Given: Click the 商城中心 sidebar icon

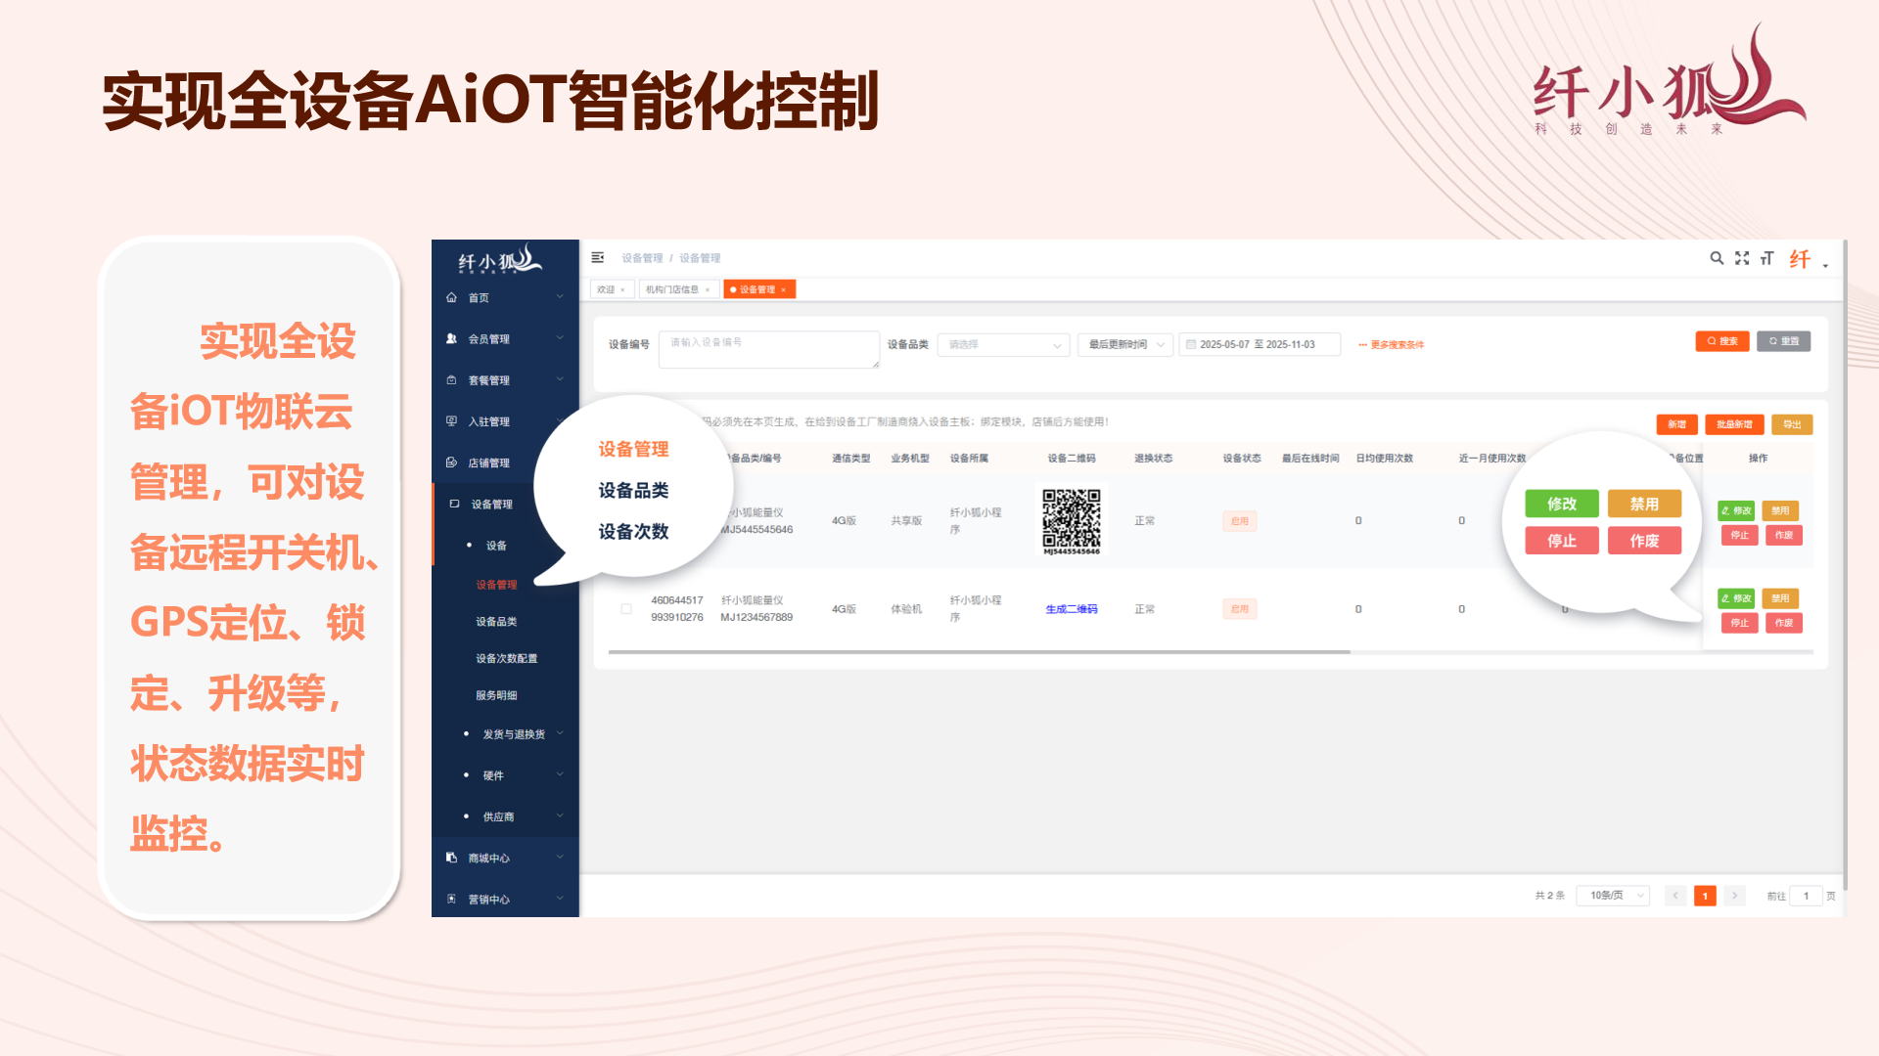Looking at the screenshot, I should click(x=451, y=858).
